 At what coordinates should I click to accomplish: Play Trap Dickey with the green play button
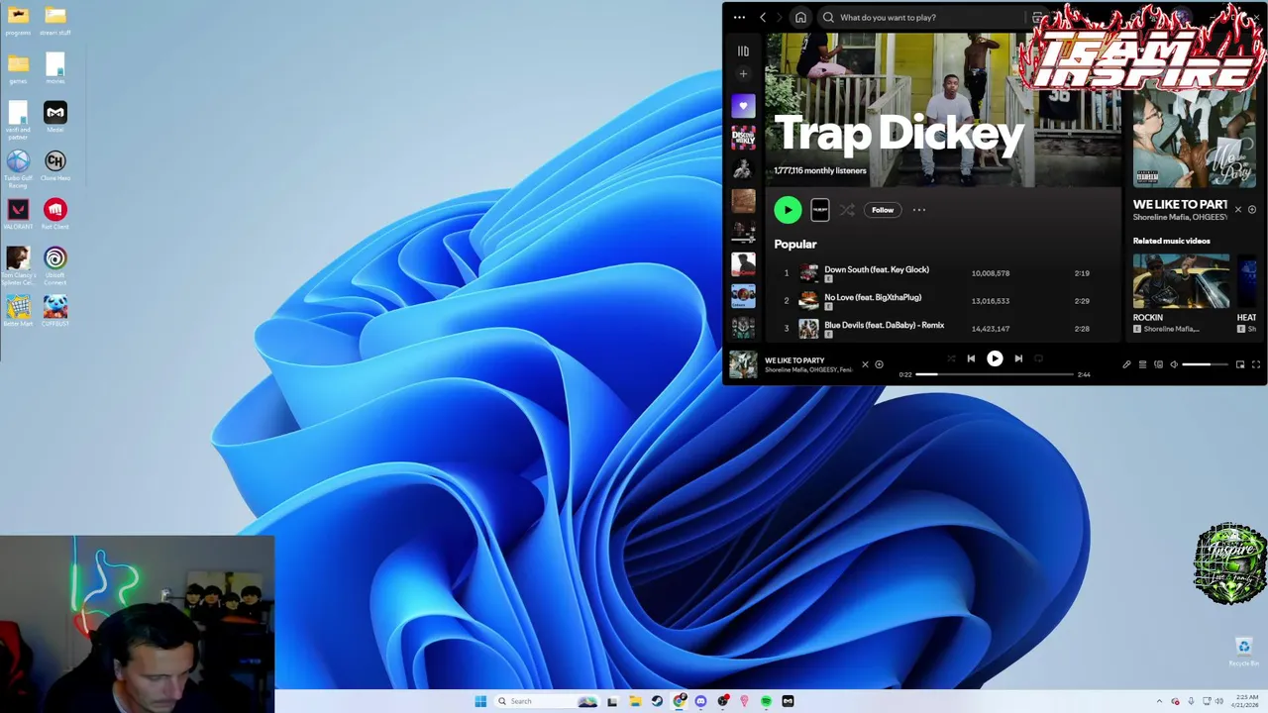tap(788, 209)
